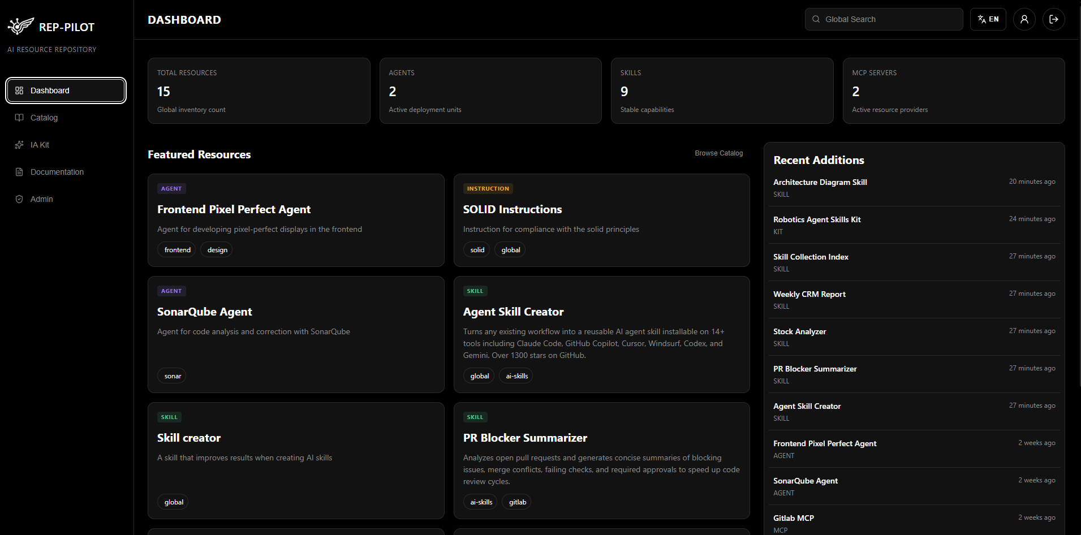The height and width of the screenshot is (535, 1081).
Task: Click the gitlab tag chip
Action: (x=517, y=502)
